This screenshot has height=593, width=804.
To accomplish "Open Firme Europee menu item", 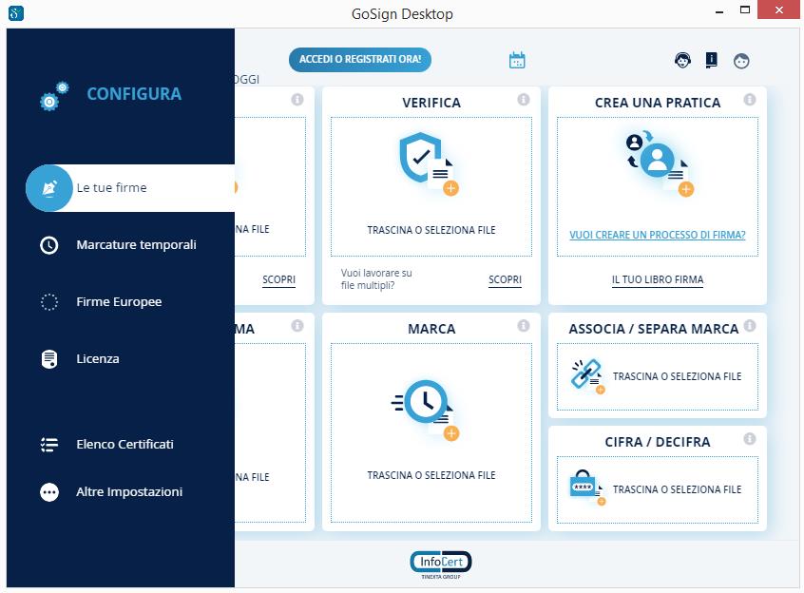I will (119, 302).
